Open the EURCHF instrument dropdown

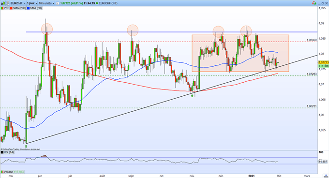(18, 3)
